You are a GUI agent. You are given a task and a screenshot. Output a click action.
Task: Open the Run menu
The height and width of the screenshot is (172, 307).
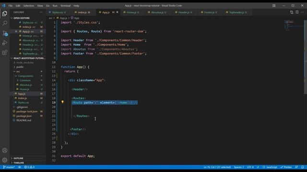pyautogui.click(x=55, y=6)
